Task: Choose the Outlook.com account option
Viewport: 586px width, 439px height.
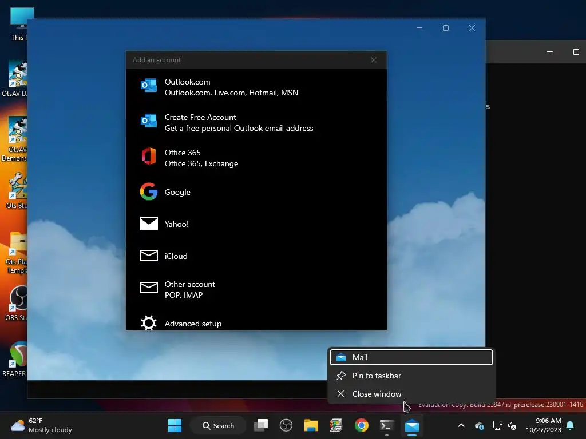Action: pos(256,87)
